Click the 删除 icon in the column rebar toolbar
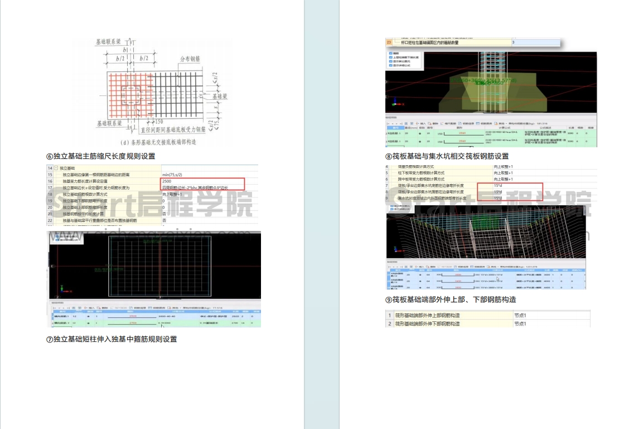The height and width of the screenshot is (429, 643). pos(432,123)
